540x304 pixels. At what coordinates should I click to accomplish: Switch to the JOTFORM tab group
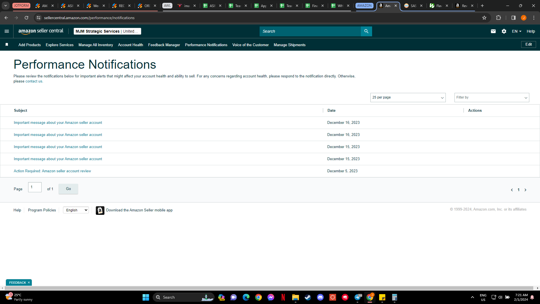click(x=21, y=6)
